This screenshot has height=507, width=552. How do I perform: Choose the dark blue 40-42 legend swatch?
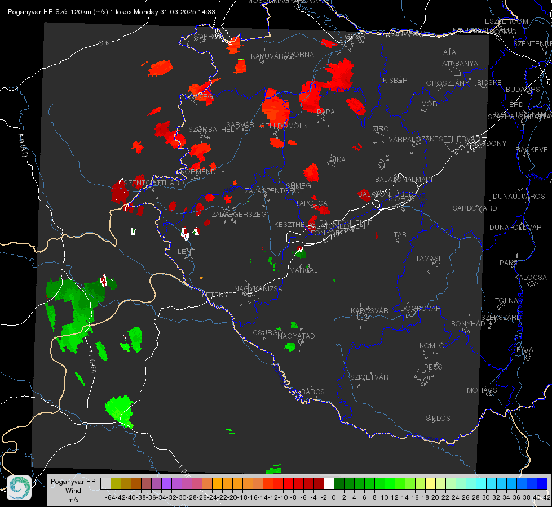click(542, 483)
